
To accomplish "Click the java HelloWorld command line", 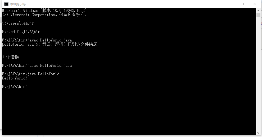I will [x=31, y=74].
